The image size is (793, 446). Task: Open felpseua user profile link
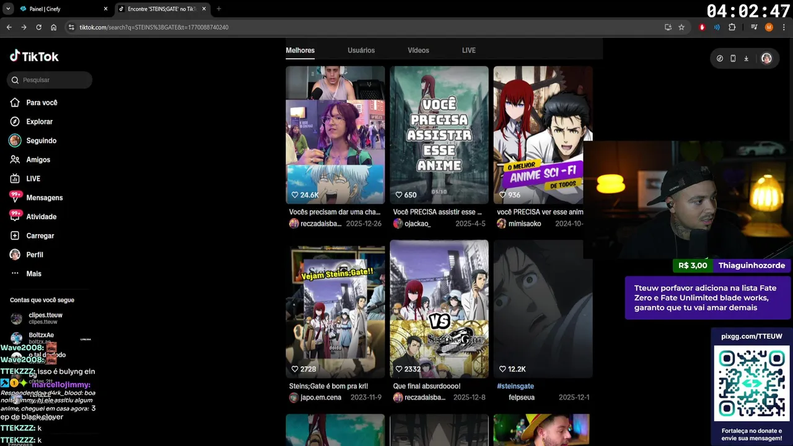[x=522, y=398]
